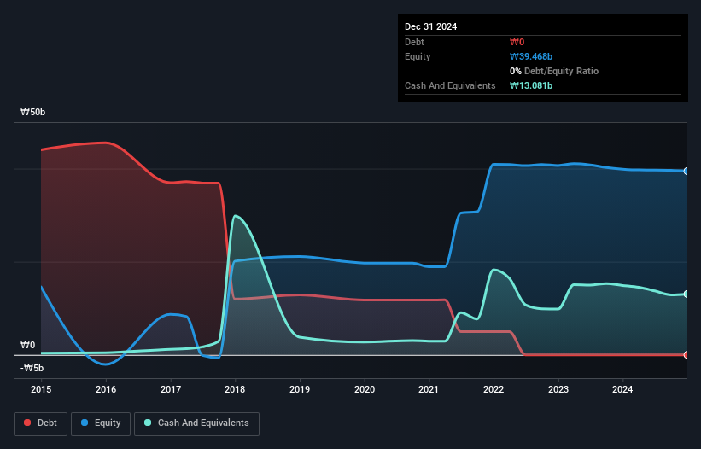The image size is (701, 449).
Task: Click Cash And Equivalents tooltip label
Action: 450,85
